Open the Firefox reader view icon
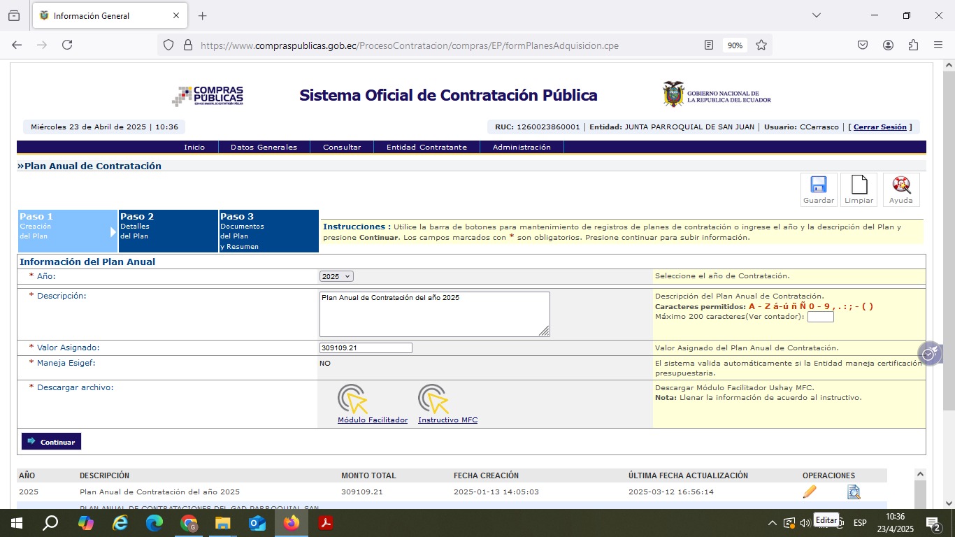Screen dimensions: 955x537 click(x=709, y=45)
